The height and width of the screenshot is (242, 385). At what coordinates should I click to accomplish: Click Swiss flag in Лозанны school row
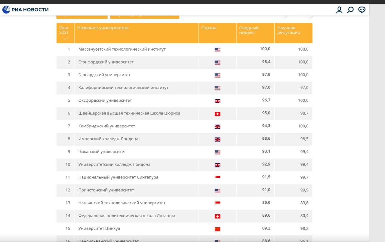pyautogui.click(x=217, y=216)
